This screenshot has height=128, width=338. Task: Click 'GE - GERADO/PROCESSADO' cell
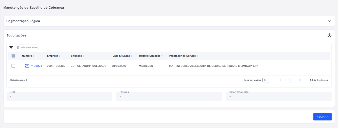pyautogui.click(x=88, y=66)
